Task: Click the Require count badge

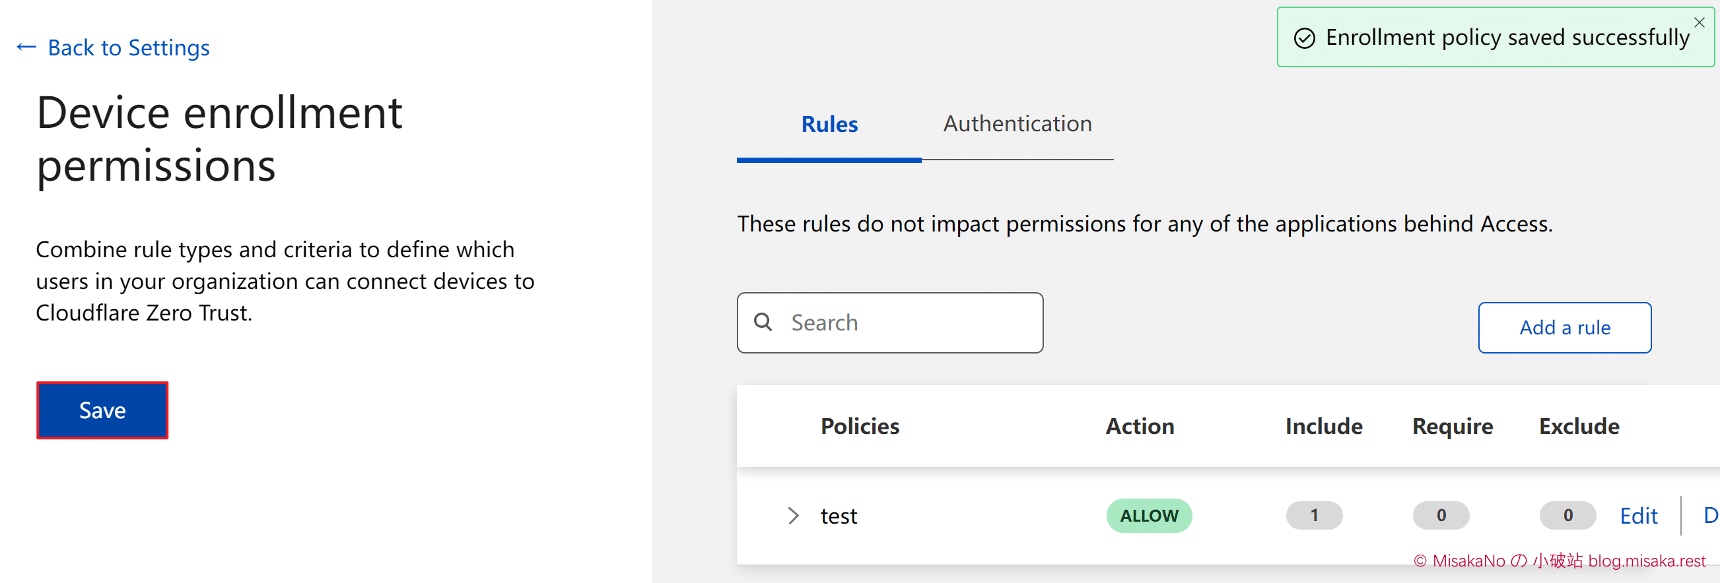Action: coord(1441,516)
